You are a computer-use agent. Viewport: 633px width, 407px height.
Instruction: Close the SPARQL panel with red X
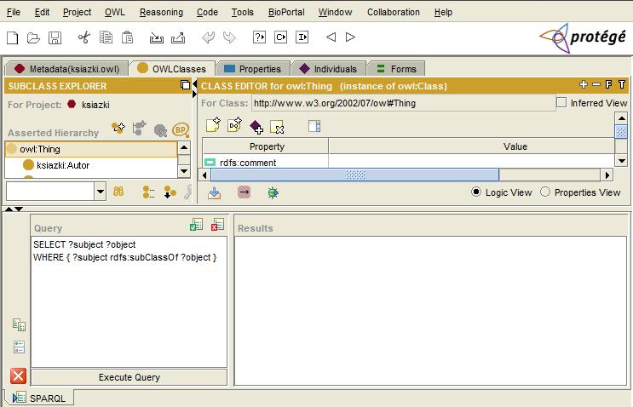click(18, 376)
